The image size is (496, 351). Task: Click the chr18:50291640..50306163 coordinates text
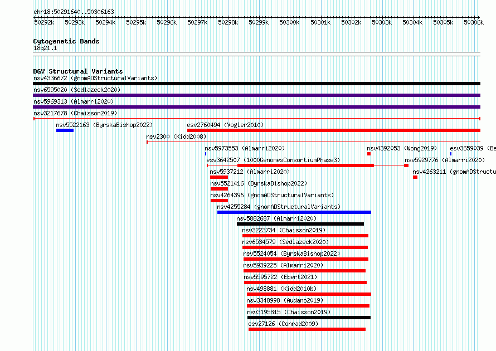click(x=74, y=12)
